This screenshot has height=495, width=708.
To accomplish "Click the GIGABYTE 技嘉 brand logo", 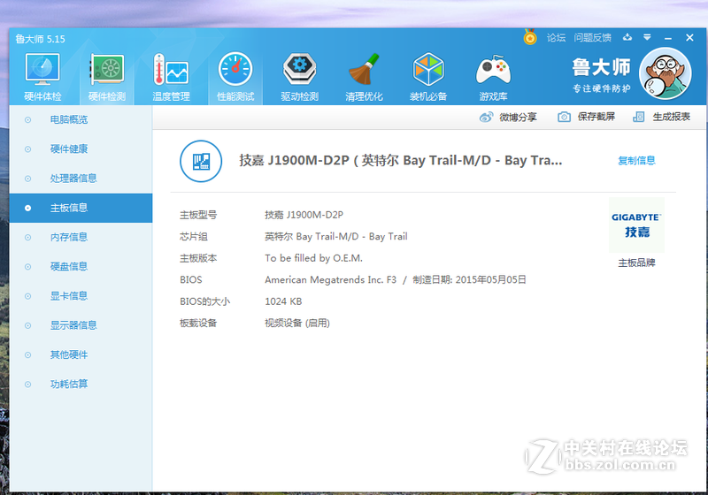I will (636, 225).
